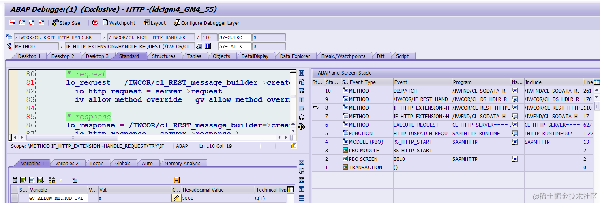Click the blue information icon in the header
This screenshot has height=203, width=600.
[208, 46]
